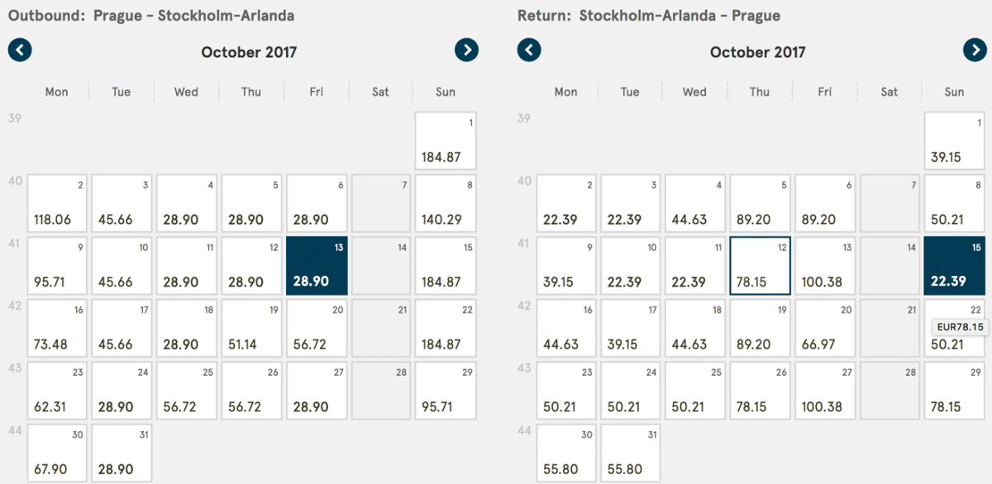Viewport: 992px width, 484px height.
Task: Select return October 15 highlighted fare 22.39
Action: (955, 265)
